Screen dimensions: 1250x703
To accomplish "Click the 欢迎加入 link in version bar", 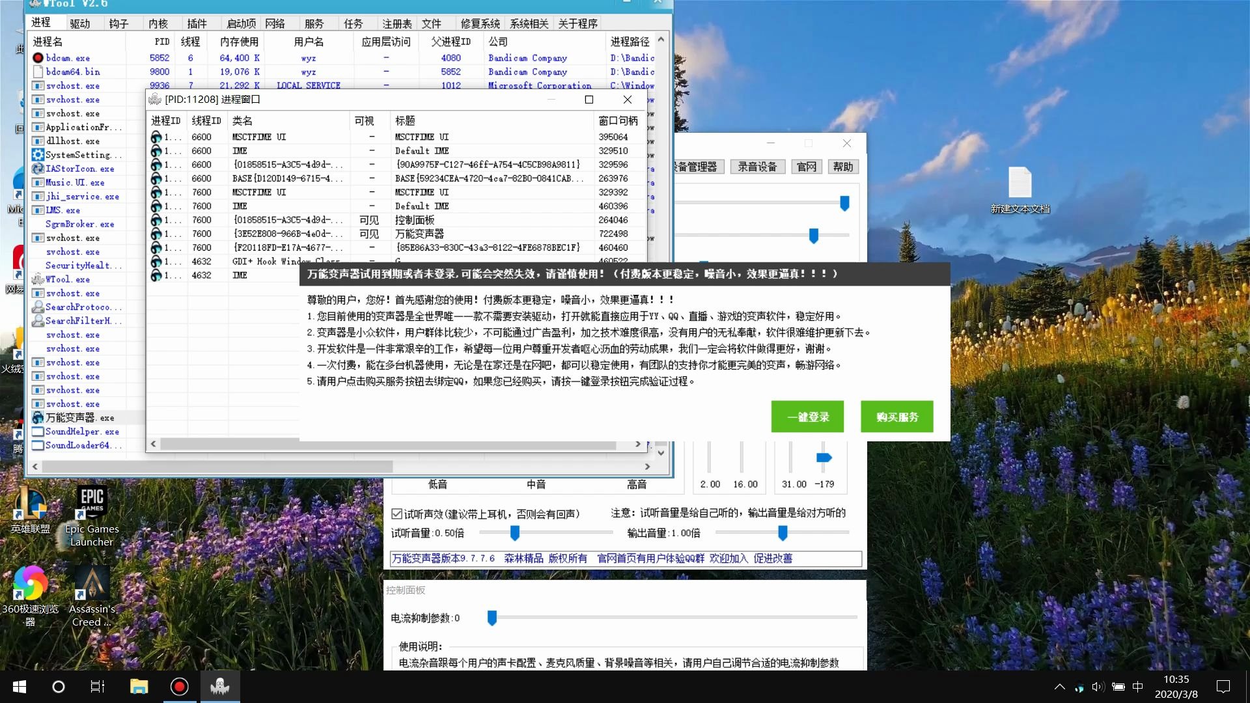I will click(729, 558).
